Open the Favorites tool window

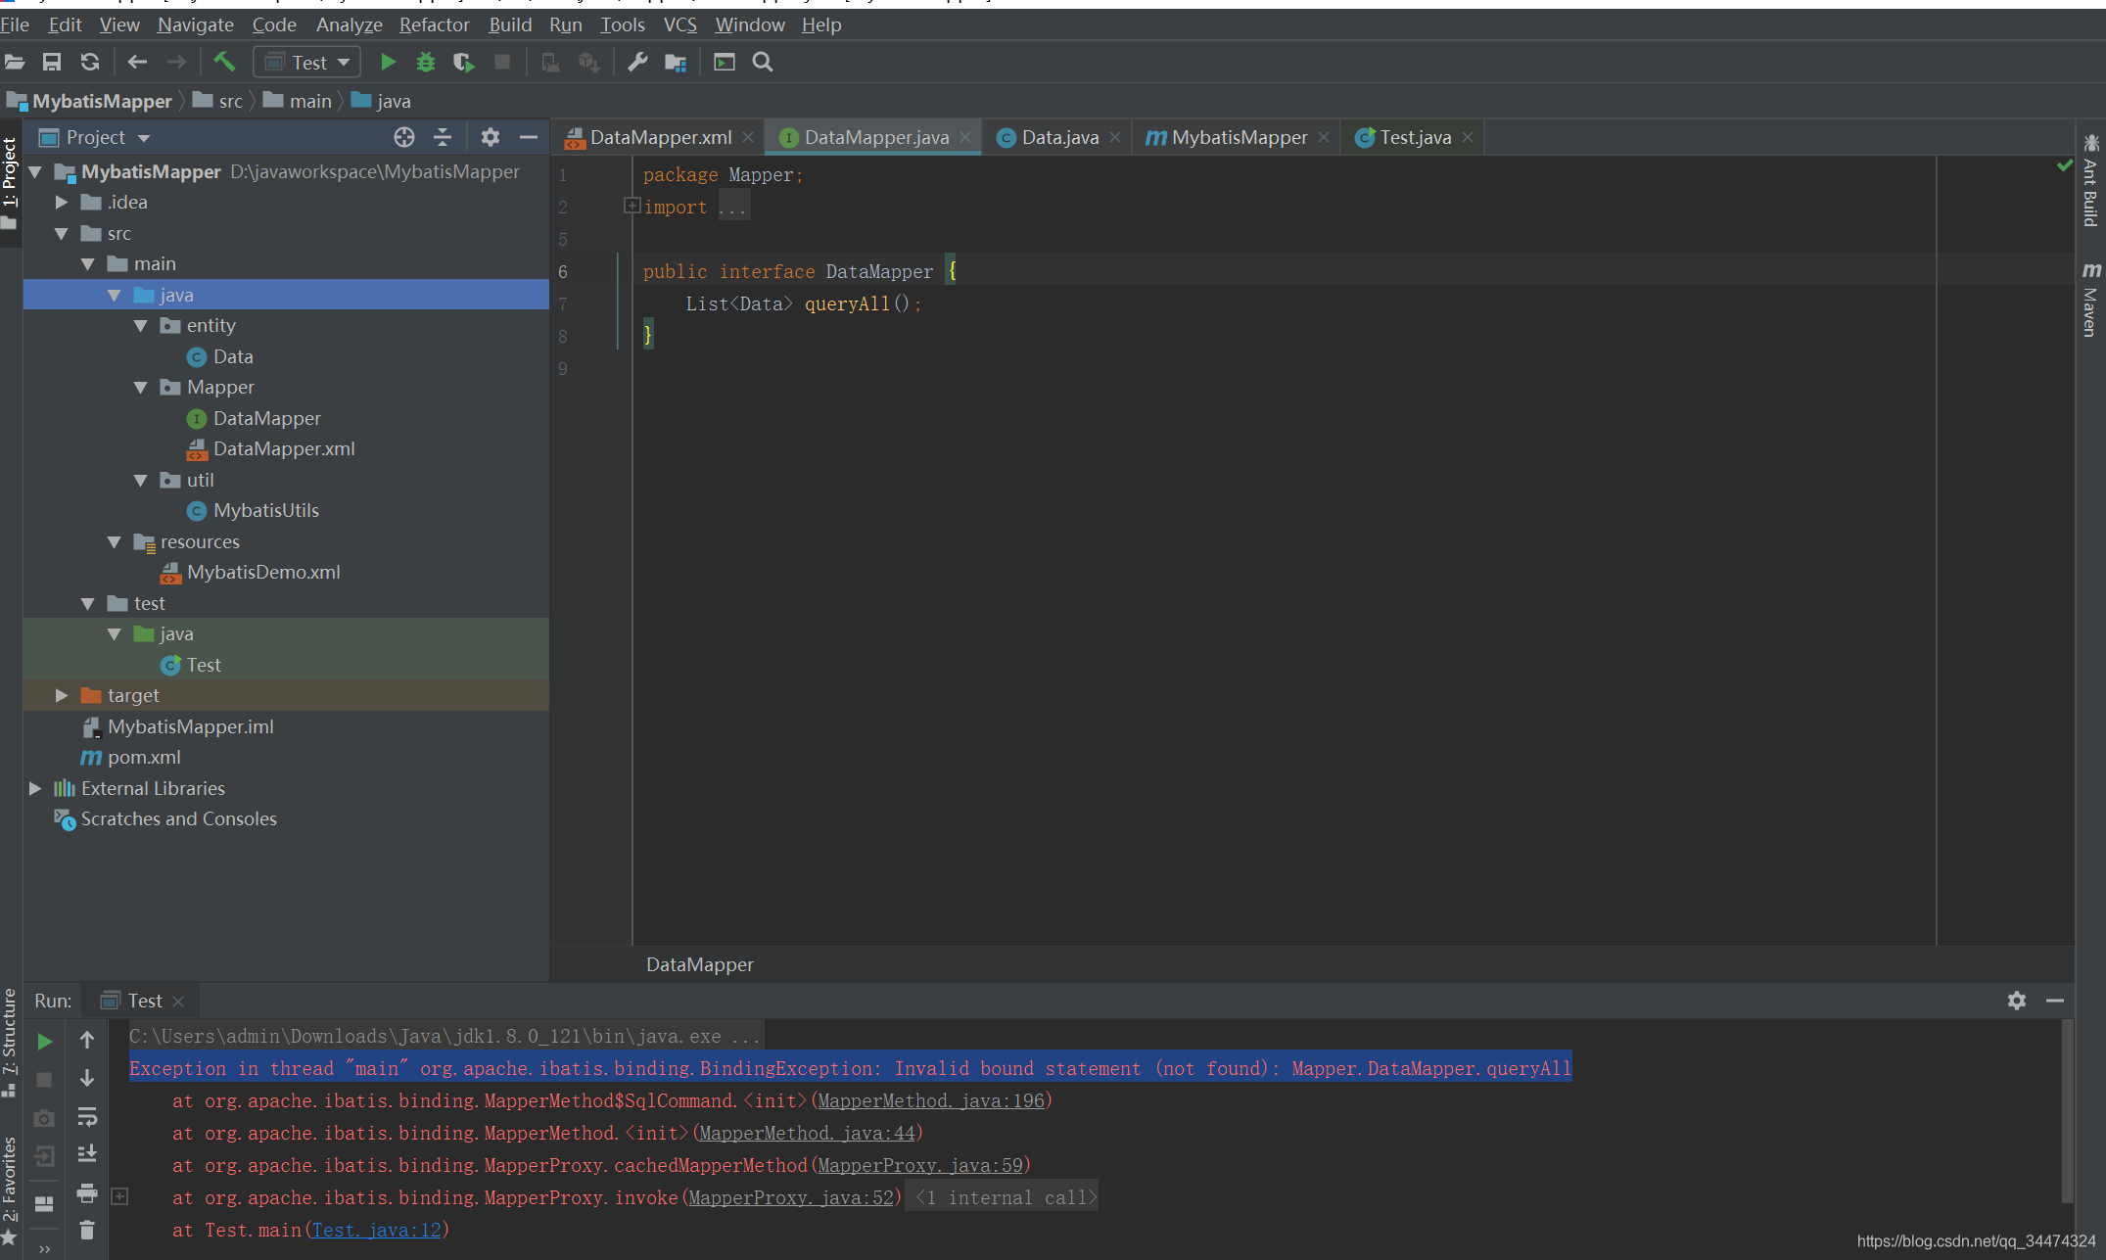pos(10,1190)
